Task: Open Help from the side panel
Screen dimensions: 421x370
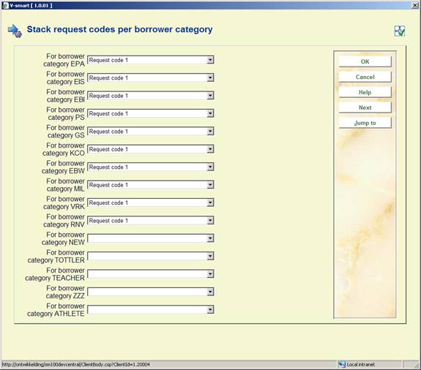Action: pos(365,92)
